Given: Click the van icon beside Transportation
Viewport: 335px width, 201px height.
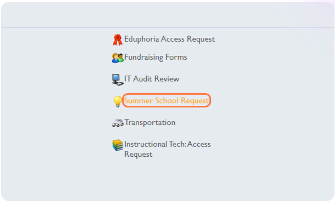Looking at the screenshot, I should 117,123.
